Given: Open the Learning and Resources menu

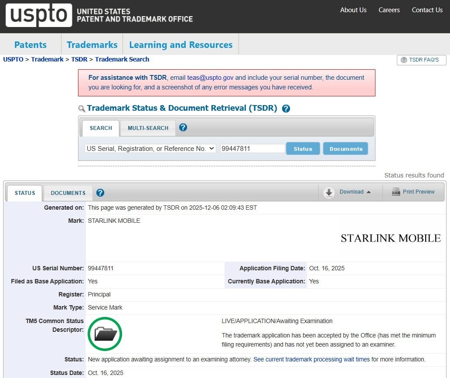Looking at the screenshot, I should pos(181,44).
